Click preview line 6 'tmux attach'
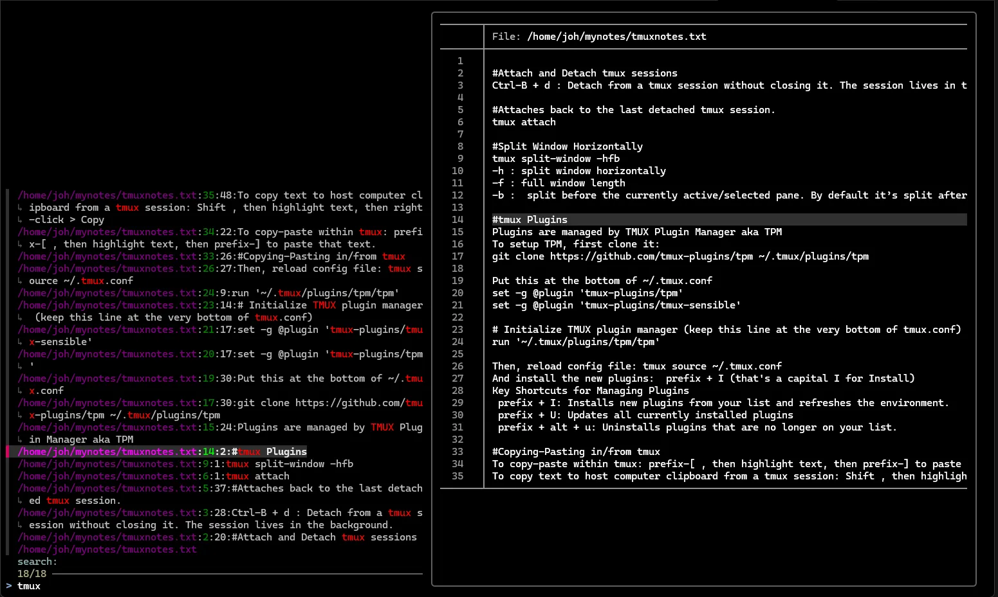The width and height of the screenshot is (998, 597). point(524,122)
